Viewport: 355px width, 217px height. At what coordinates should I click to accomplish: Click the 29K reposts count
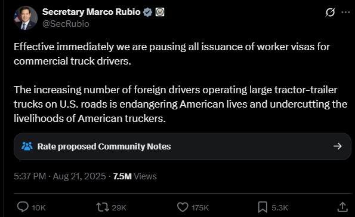click(119, 207)
